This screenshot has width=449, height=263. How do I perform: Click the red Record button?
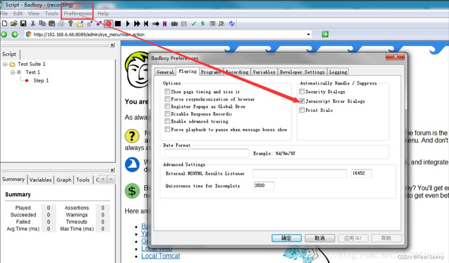(108, 24)
